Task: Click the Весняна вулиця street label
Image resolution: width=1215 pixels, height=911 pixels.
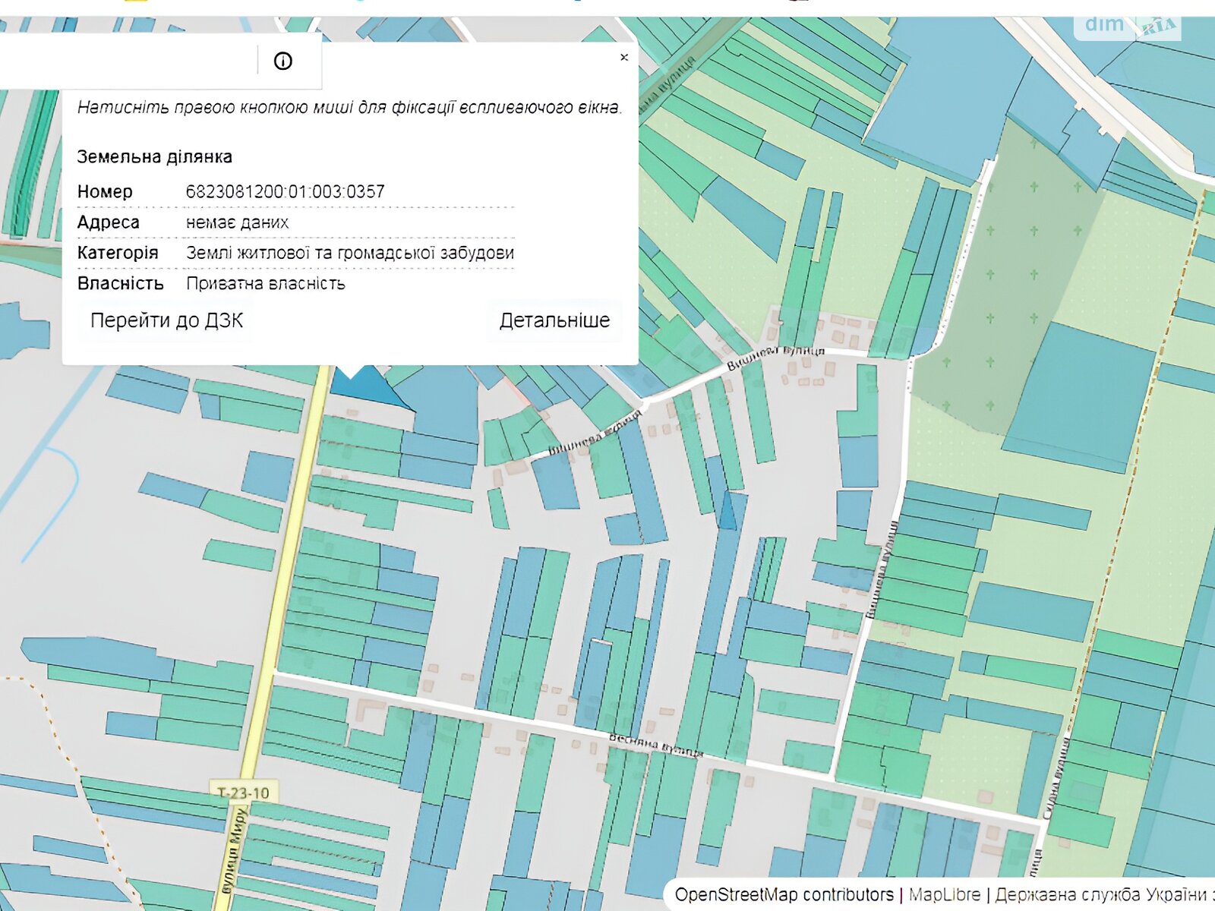Action: click(x=656, y=746)
